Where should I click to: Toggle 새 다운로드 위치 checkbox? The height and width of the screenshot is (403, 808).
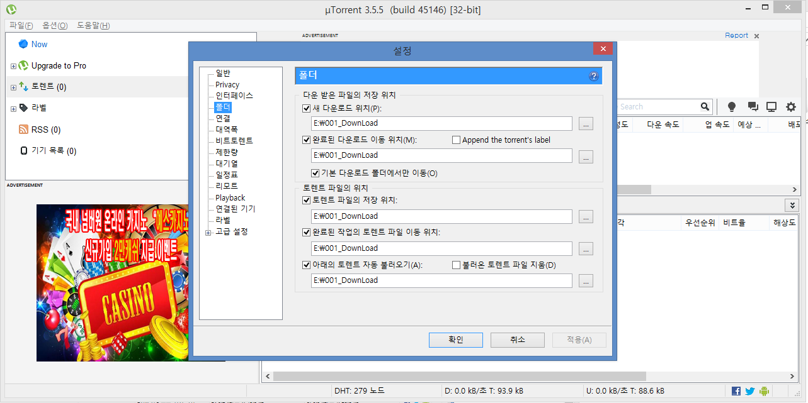click(307, 108)
